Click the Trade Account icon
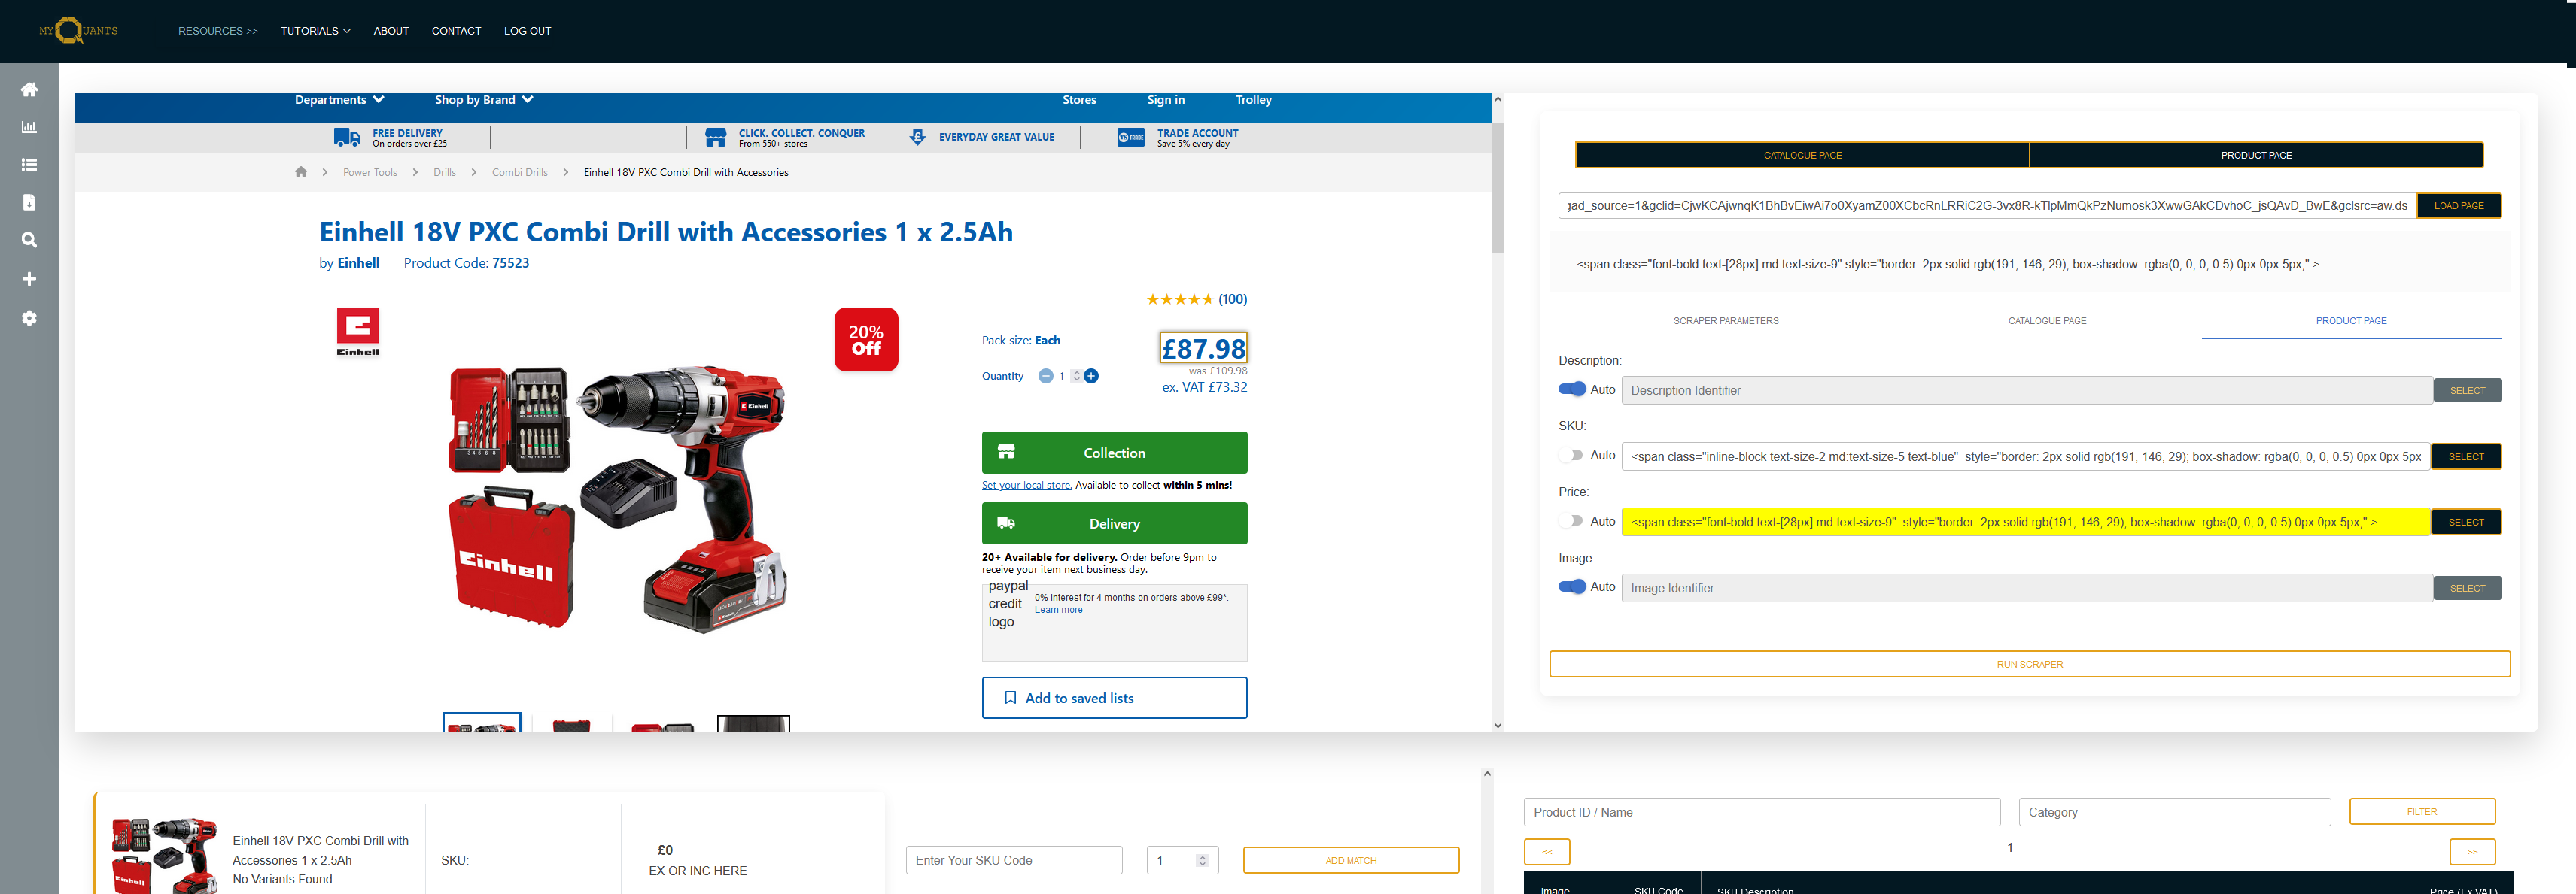 (1131, 137)
